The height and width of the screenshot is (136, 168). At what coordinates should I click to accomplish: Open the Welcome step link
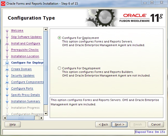tap(17, 30)
